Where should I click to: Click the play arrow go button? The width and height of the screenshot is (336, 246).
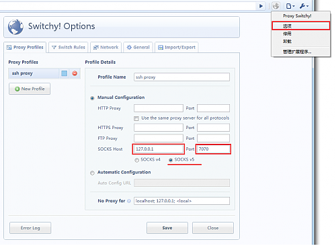(x=261, y=6)
